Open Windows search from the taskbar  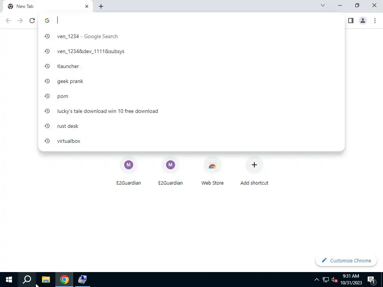coord(27,280)
